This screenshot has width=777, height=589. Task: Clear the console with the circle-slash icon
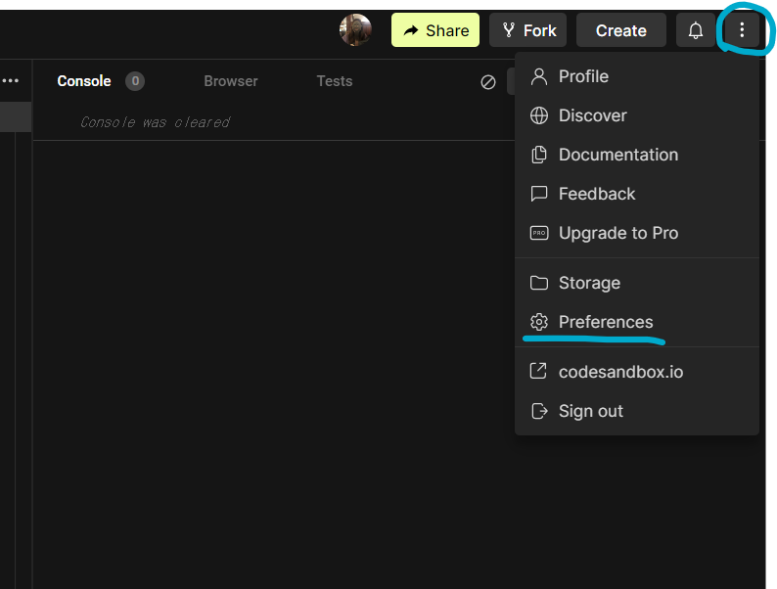(488, 82)
